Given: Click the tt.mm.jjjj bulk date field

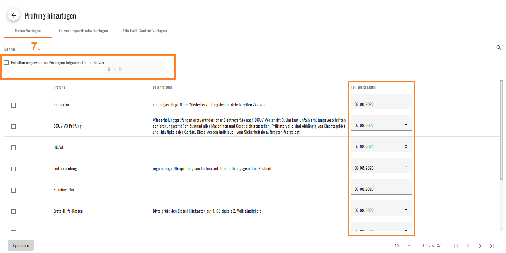Looking at the screenshot, I should [x=134, y=66].
